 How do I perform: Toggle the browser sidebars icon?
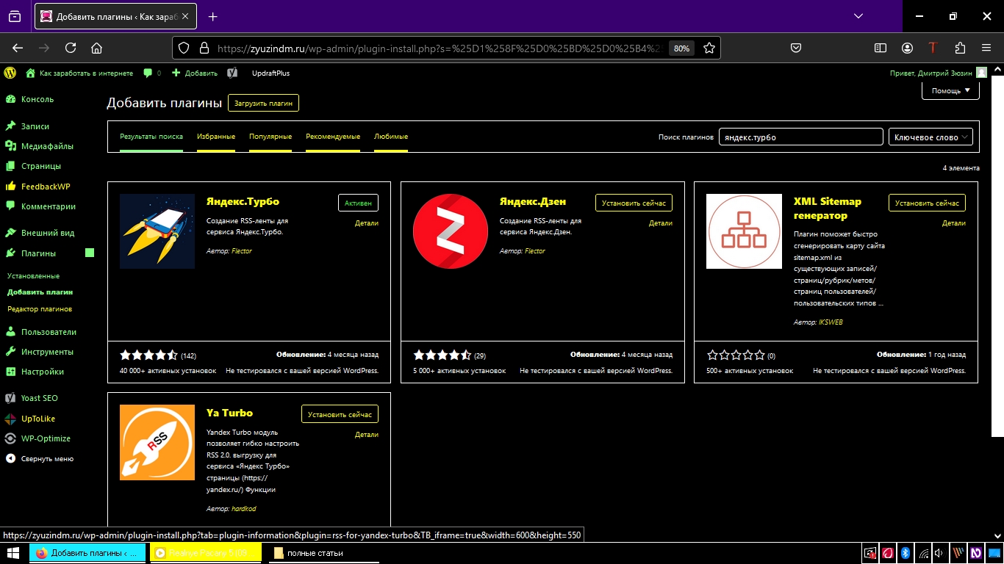coord(881,48)
